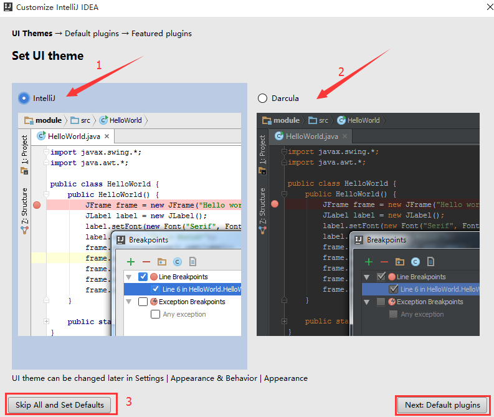The height and width of the screenshot is (417, 494).
Task: Click module folder icon in light preview breadcrumb
Action: coord(29,120)
